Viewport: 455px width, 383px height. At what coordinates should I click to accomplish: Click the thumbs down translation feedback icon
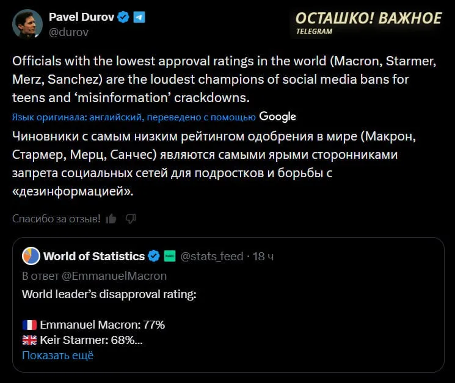pyautogui.click(x=130, y=218)
